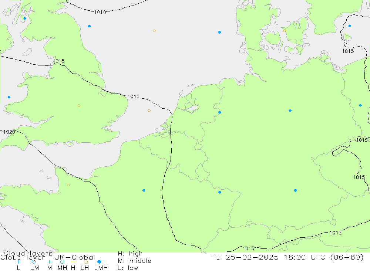Select the LMH marker near Luxembourg and Saarland
370x271 pixels.
tap(219, 193)
